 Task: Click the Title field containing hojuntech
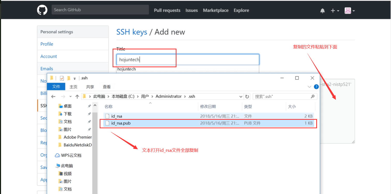(188, 59)
